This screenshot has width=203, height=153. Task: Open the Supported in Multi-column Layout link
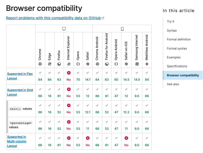pos(17,141)
